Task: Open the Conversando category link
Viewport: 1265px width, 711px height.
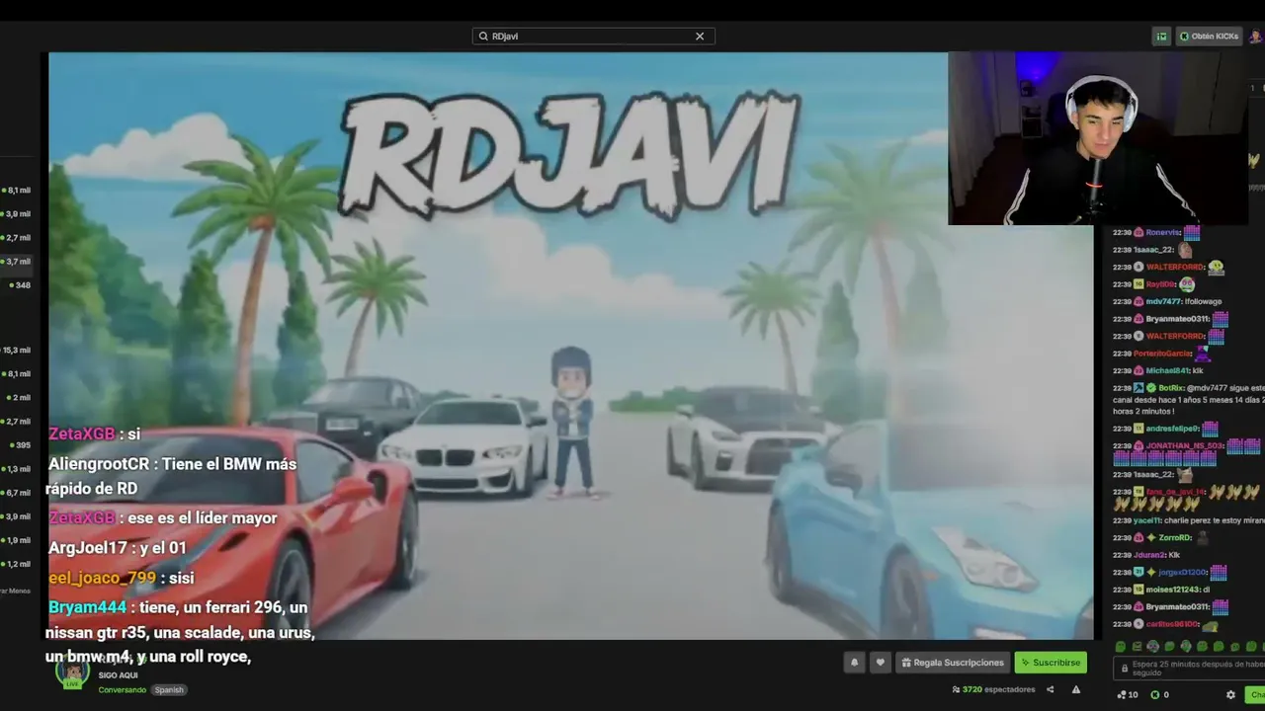Action: tap(122, 690)
